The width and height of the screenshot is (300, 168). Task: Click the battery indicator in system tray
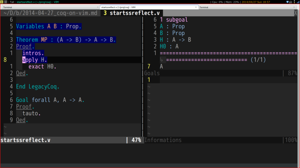(294, 2)
